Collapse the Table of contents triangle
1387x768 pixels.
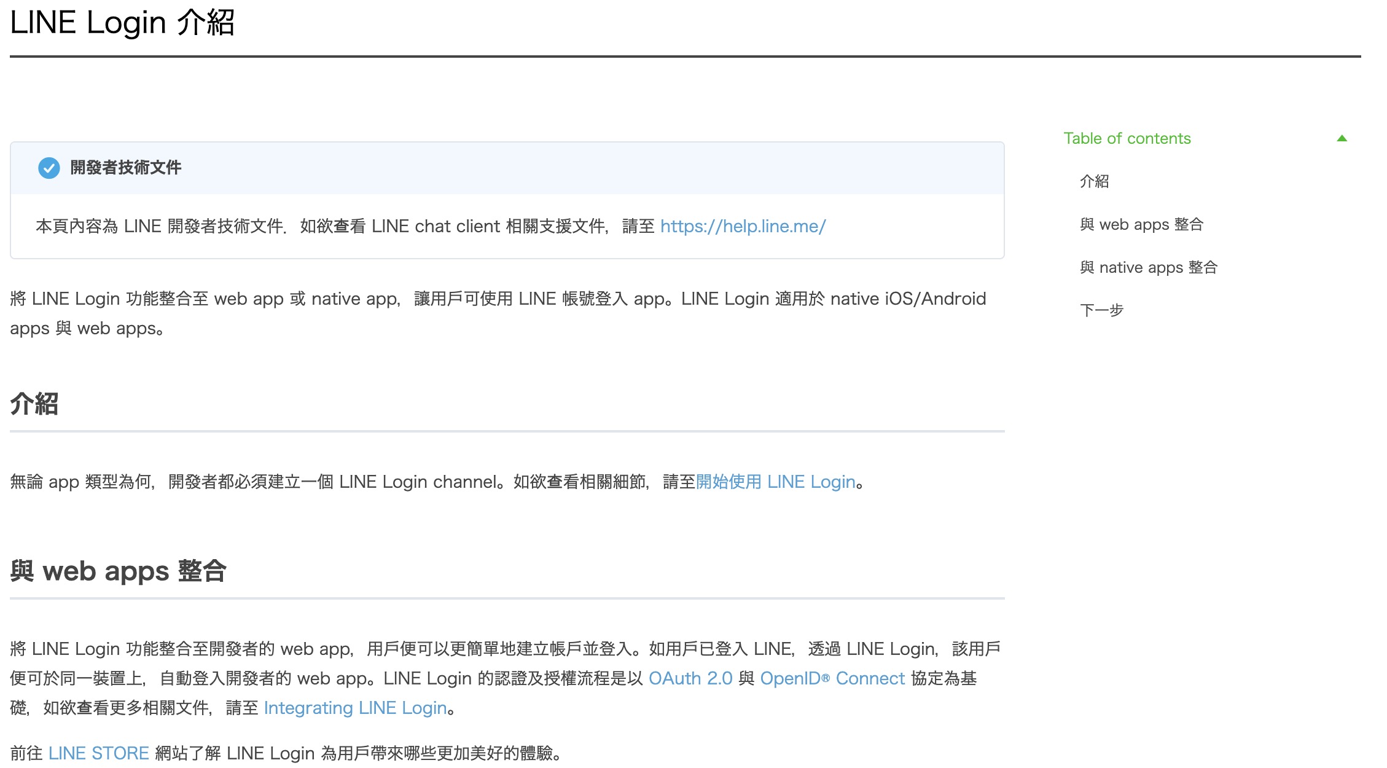(1342, 139)
